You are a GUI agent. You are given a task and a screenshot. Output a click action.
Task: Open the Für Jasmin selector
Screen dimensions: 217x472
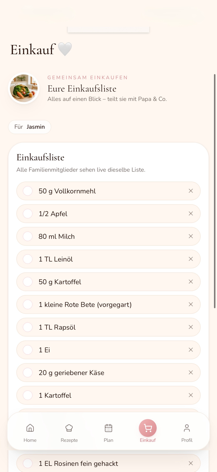click(29, 127)
